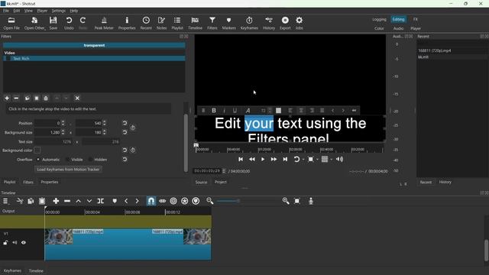
Task: Open the File menu
Action: [x=6, y=11]
